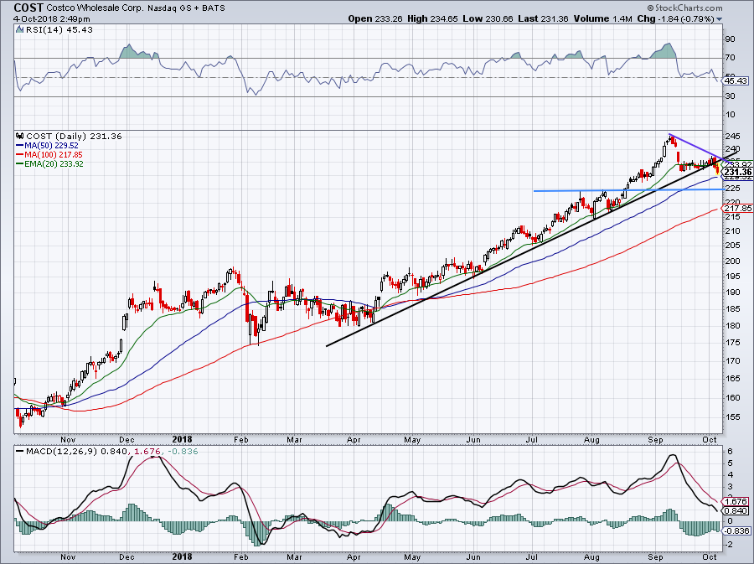Click the Apr label under the MACD panel

pos(354,557)
